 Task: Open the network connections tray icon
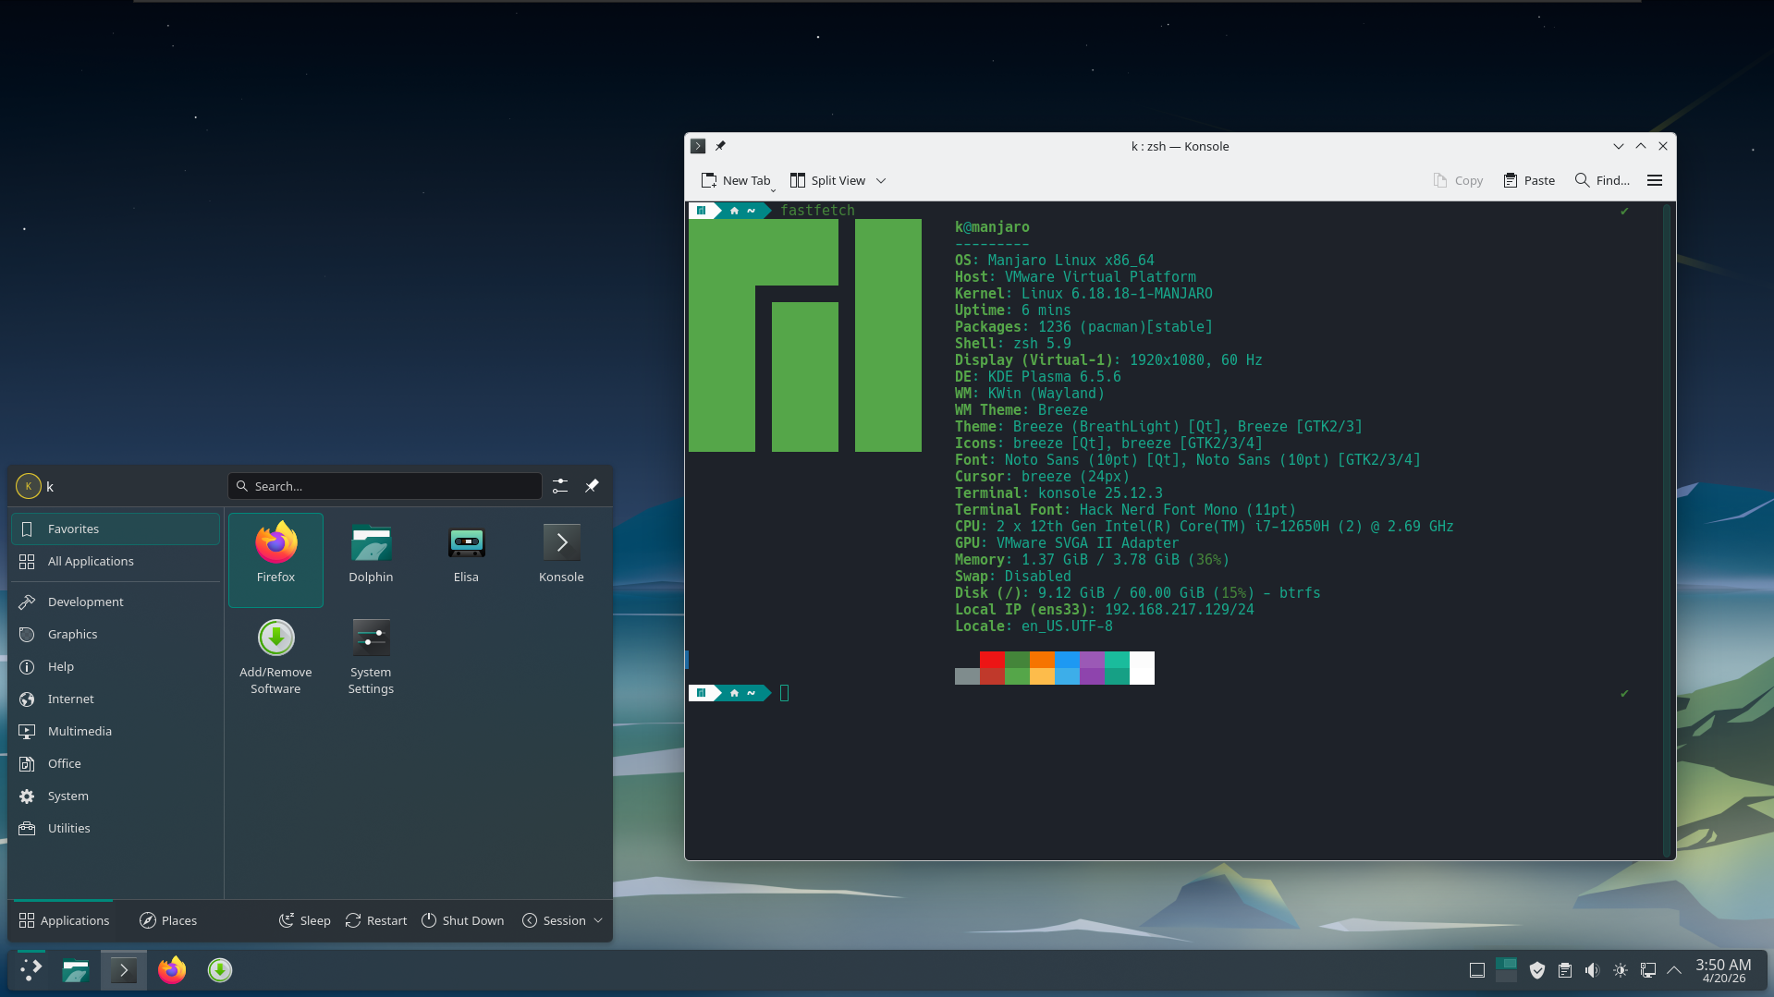click(1648, 970)
